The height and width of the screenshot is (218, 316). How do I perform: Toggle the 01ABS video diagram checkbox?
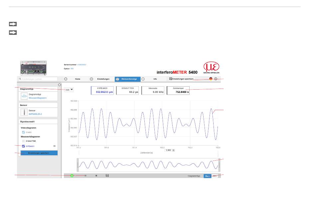pos(23,132)
